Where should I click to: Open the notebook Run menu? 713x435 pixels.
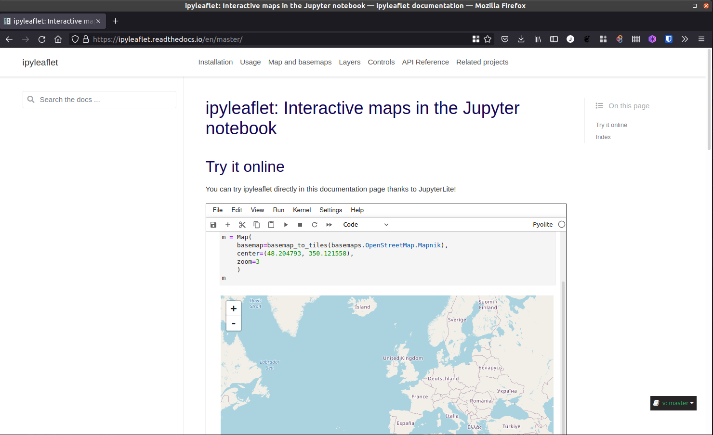click(x=278, y=210)
